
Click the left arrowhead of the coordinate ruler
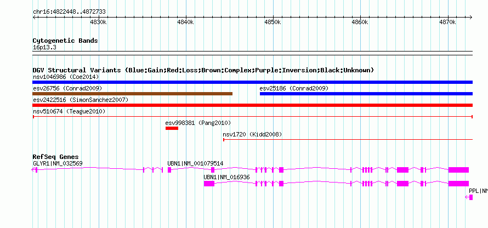tap(34, 17)
